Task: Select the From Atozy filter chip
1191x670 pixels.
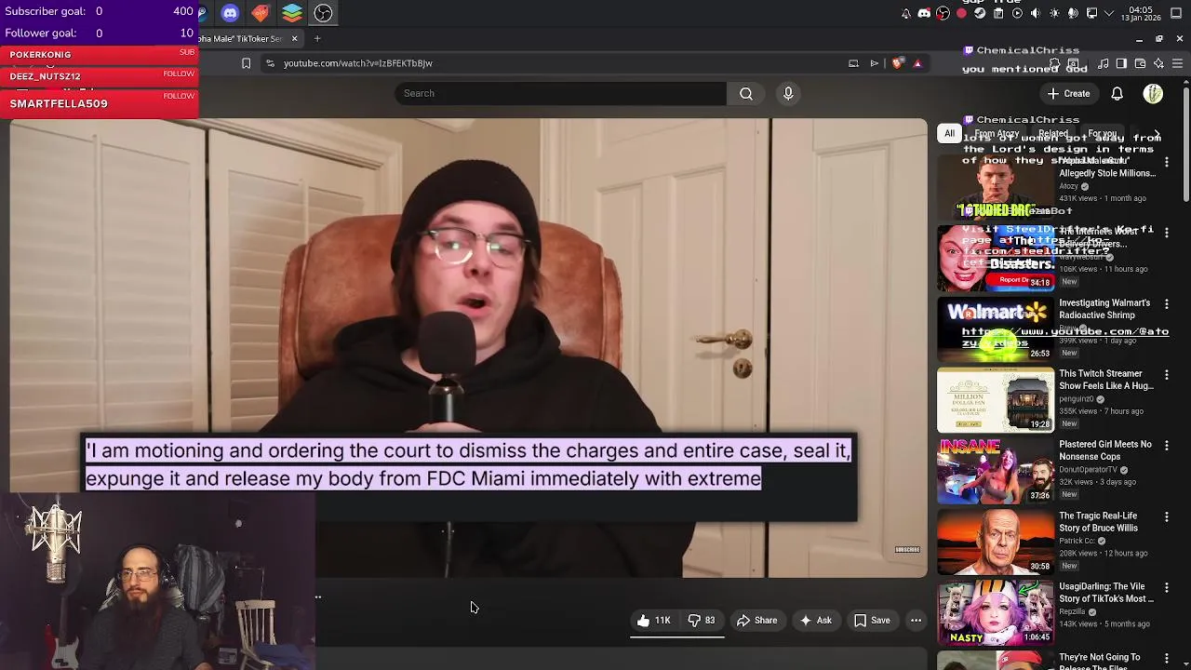Action: coord(995,134)
